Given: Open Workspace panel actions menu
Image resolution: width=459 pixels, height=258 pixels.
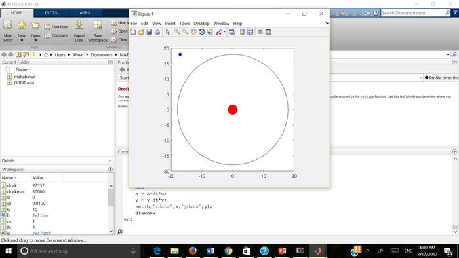Looking at the screenshot, I should click(110, 169).
